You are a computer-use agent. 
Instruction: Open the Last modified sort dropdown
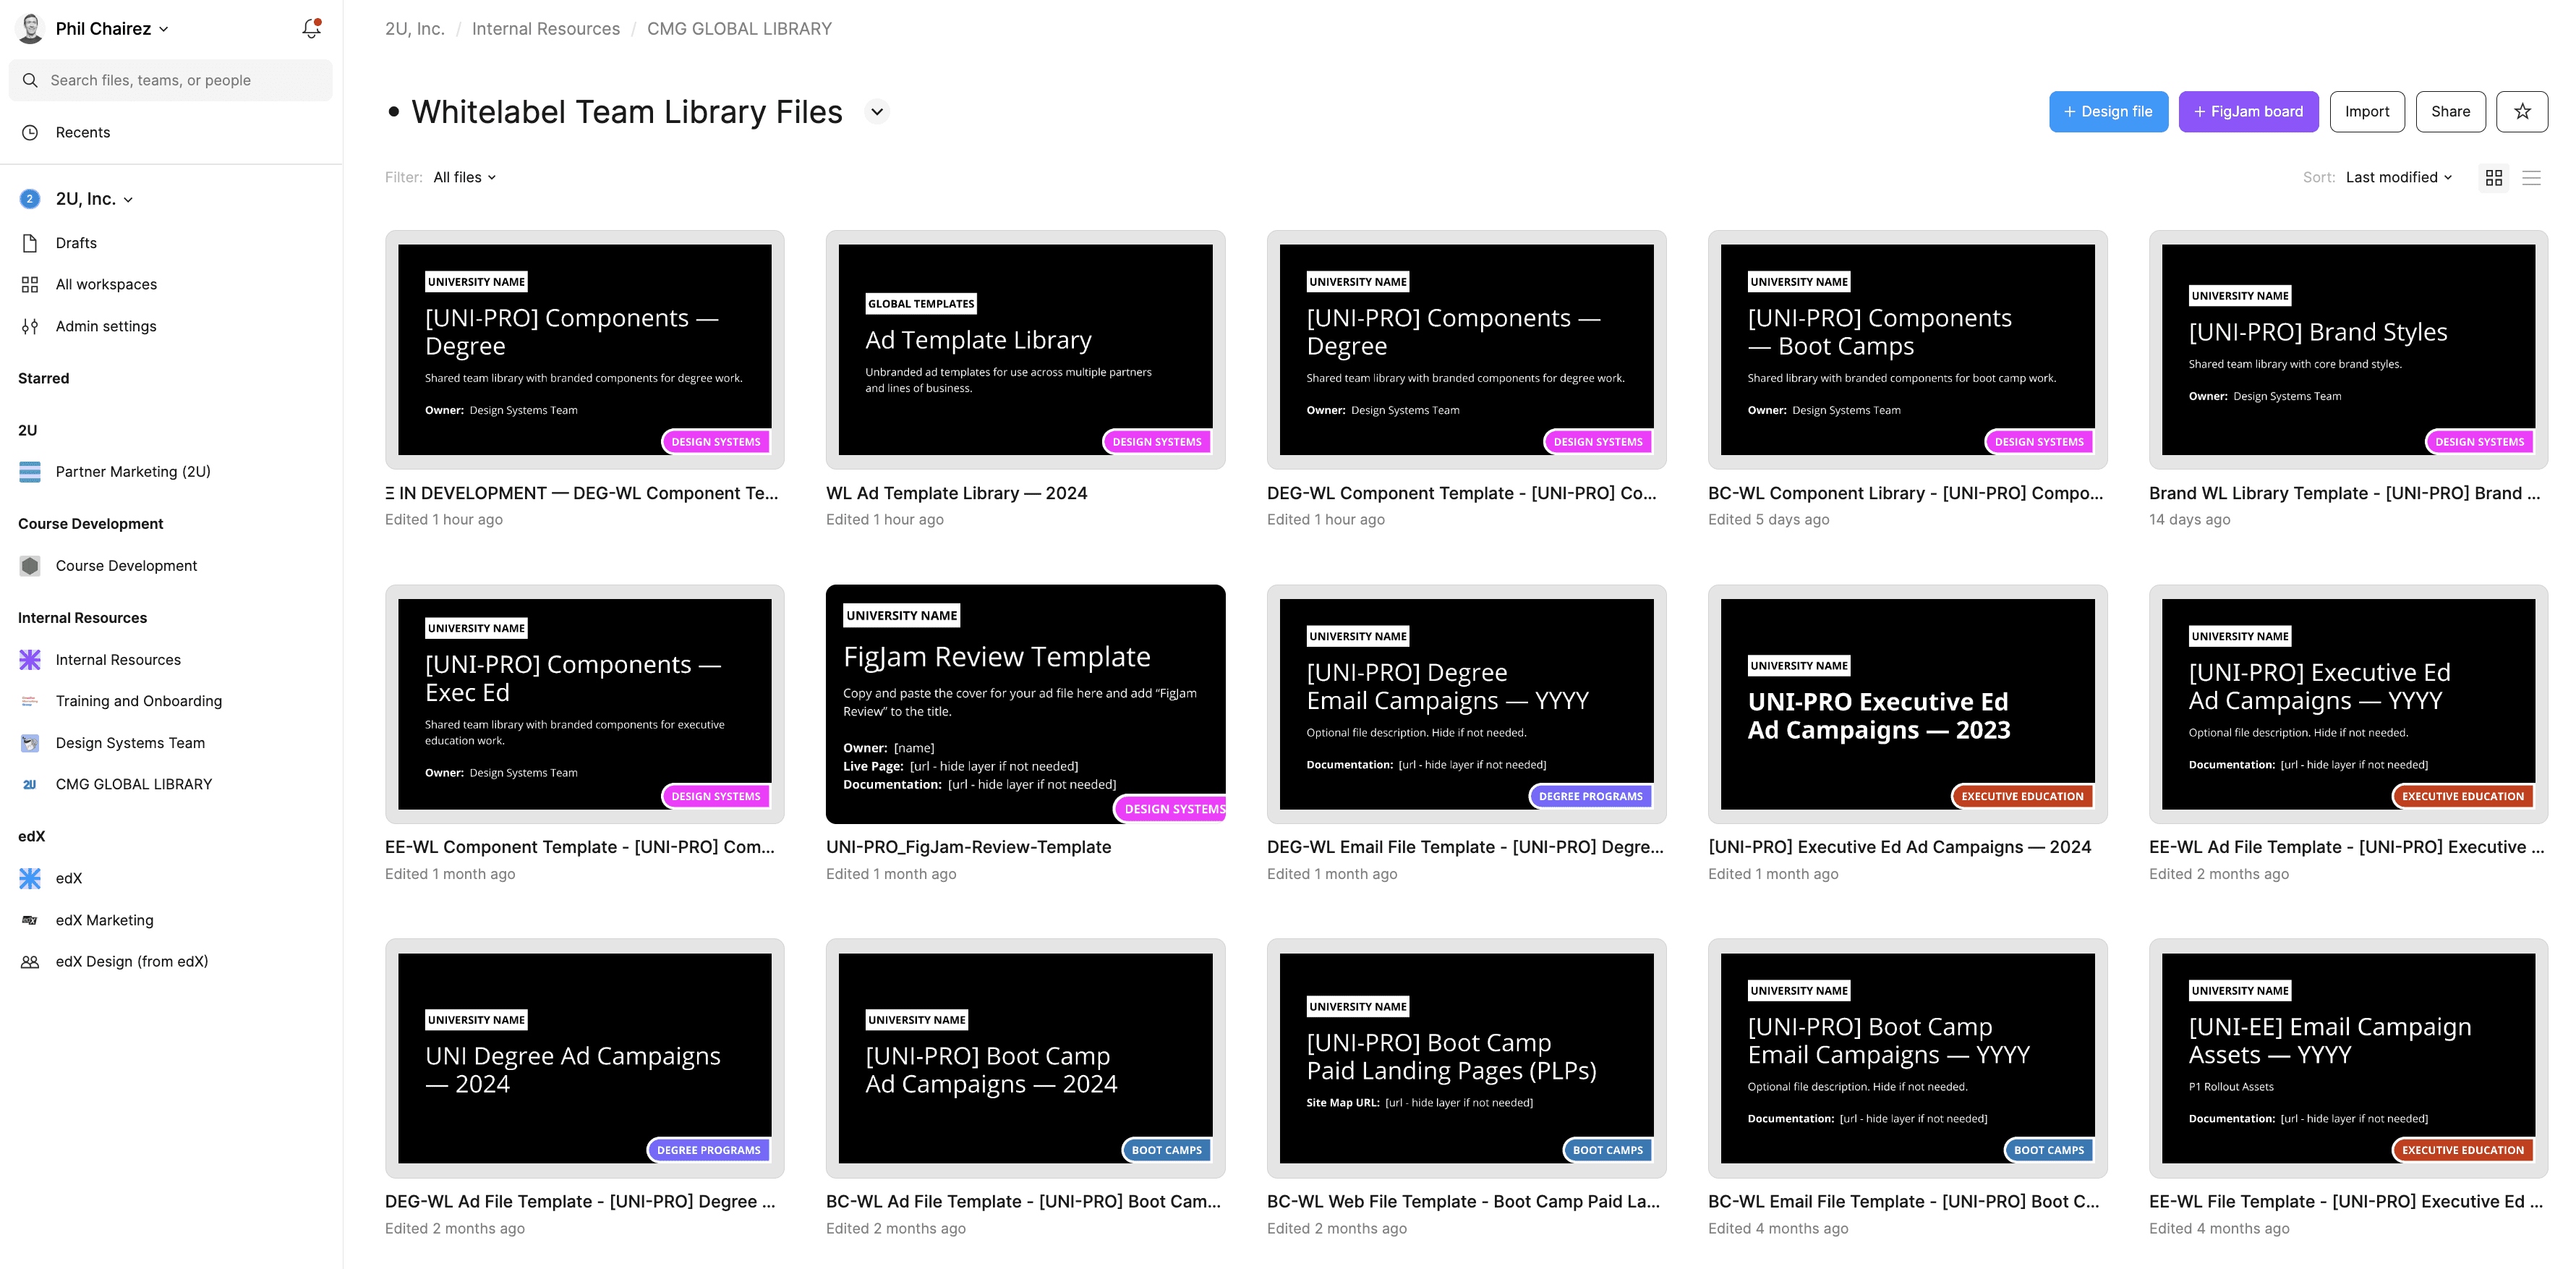tap(2398, 177)
